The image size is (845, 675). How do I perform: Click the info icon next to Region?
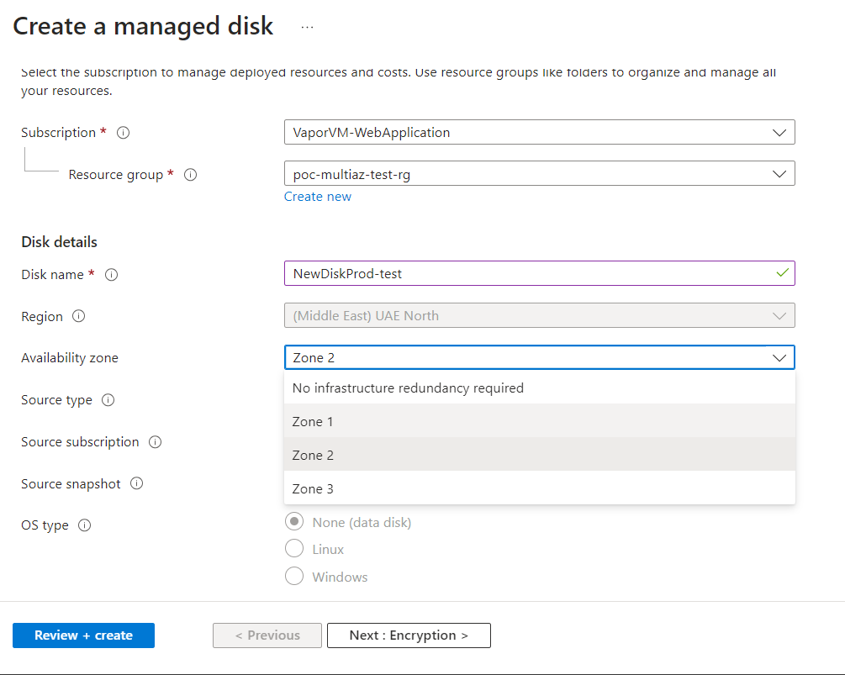point(78,316)
